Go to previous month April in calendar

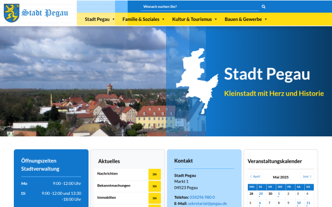point(255,177)
